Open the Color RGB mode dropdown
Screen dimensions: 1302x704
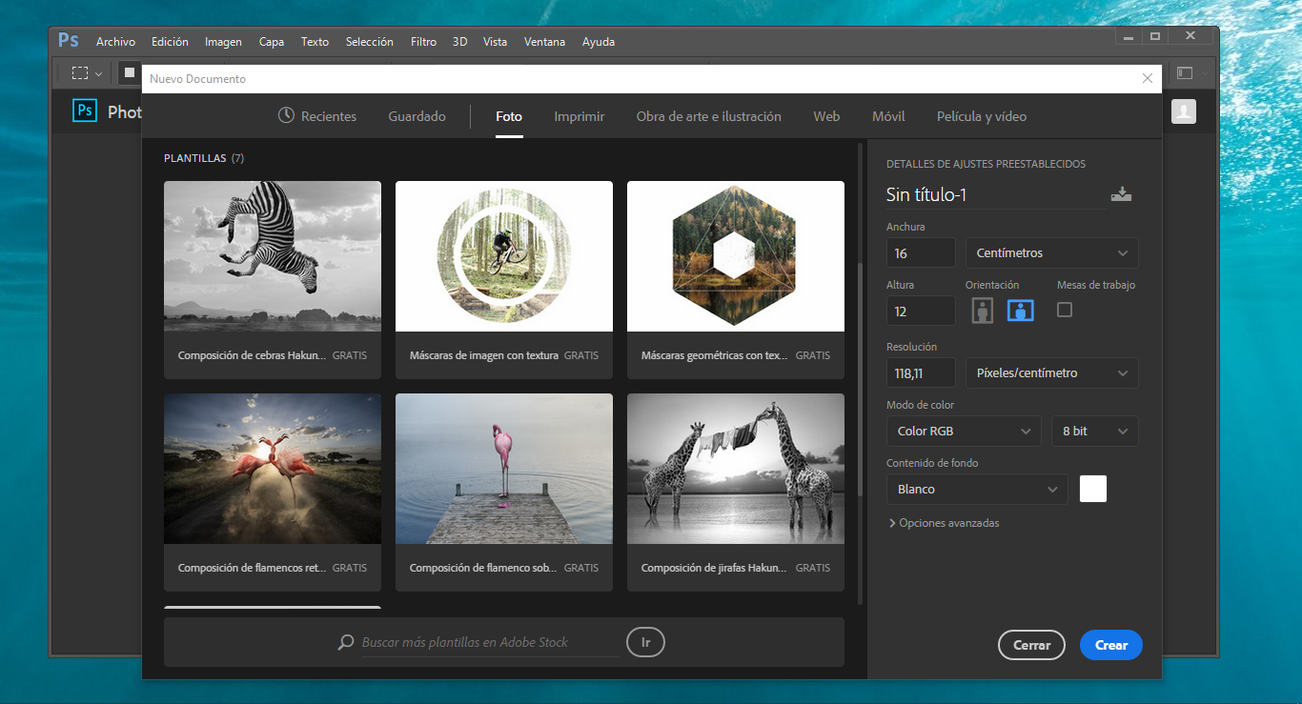pyautogui.click(x=963, y=431)
